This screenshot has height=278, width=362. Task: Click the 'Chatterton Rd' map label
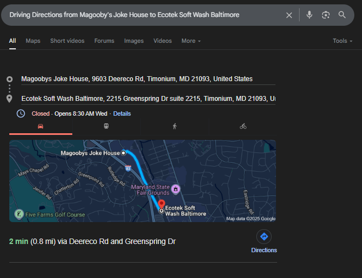66,187
